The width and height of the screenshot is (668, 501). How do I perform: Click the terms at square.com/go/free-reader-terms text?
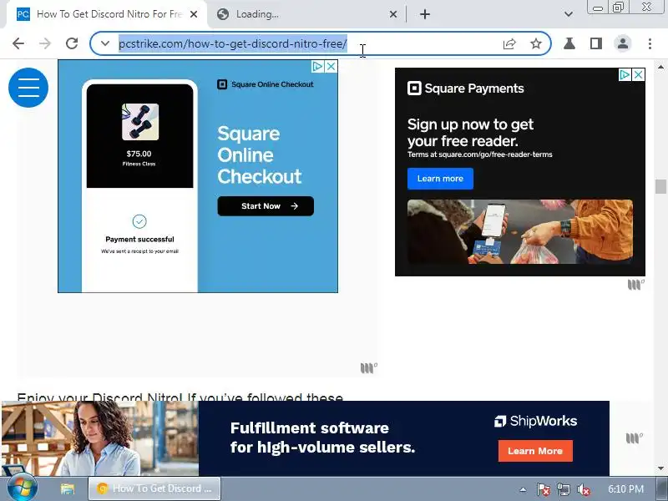[479, 154]
